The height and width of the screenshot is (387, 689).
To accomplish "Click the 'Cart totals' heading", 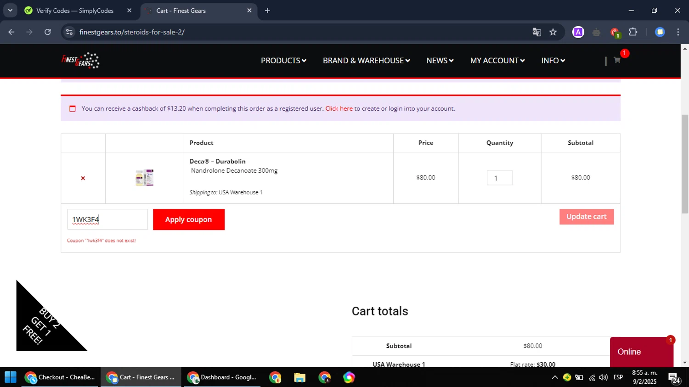I will coord(380,311).
